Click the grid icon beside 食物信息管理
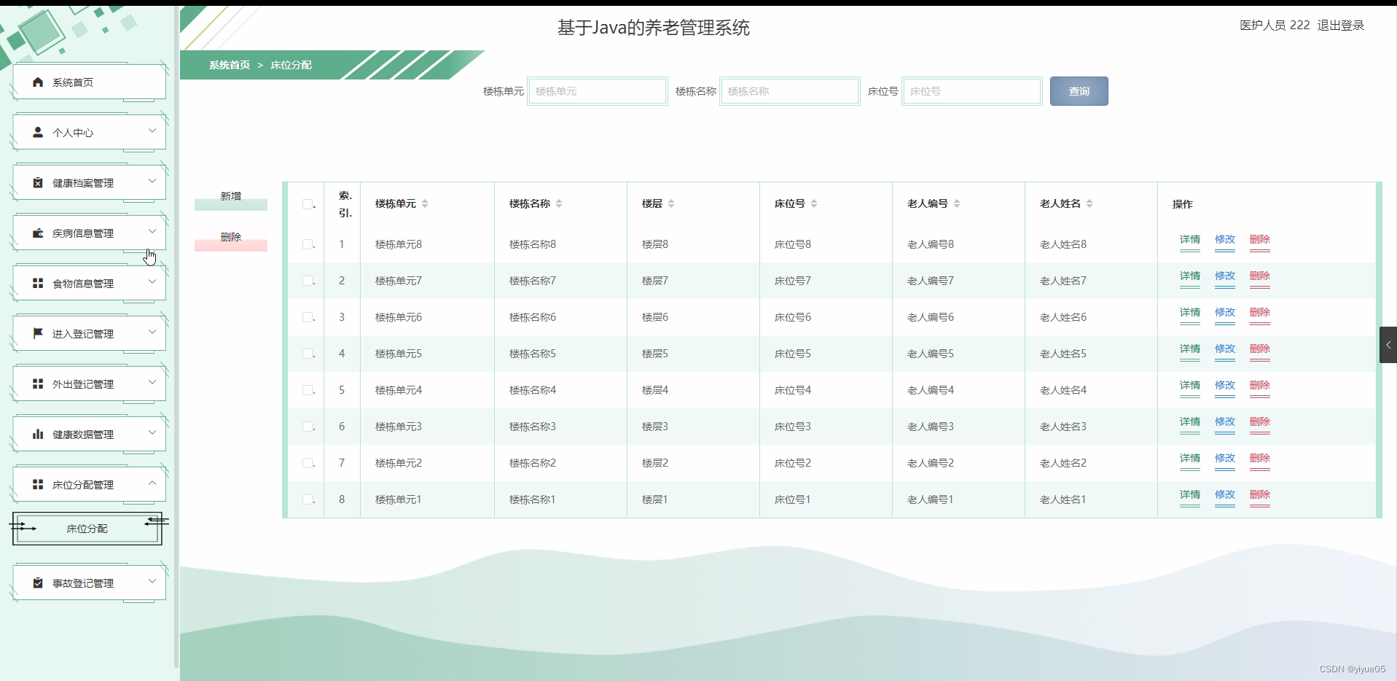Screen dimensions: 1397x681 point(38,284)
